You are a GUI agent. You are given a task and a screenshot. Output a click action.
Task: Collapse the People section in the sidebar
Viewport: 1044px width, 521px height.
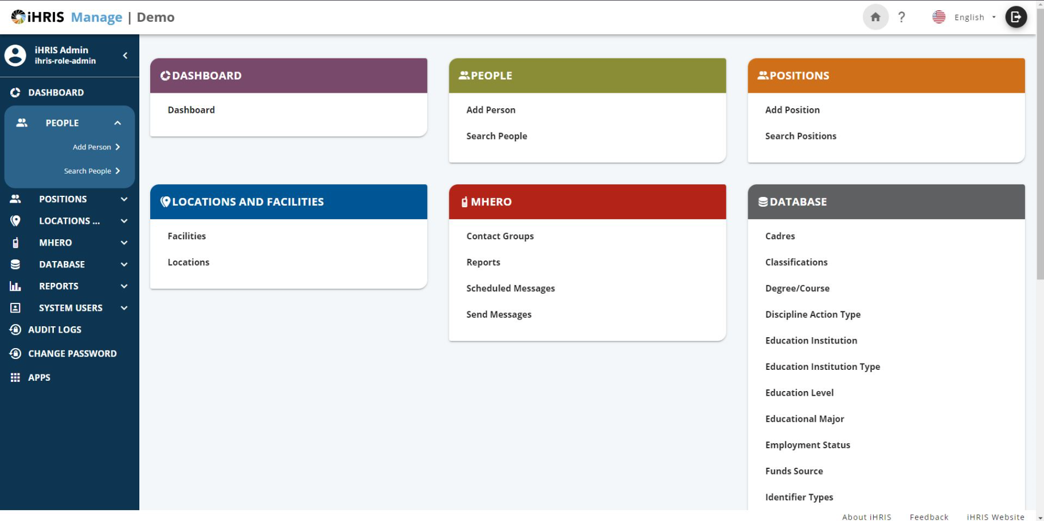(118, 123)
